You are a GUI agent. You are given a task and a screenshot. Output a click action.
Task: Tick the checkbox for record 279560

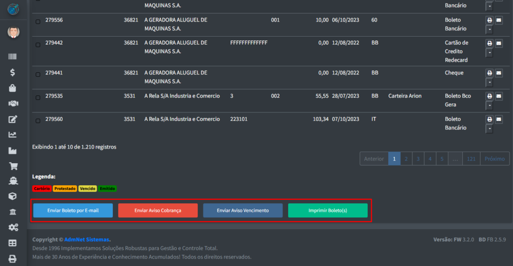click(x=38, y=121)
